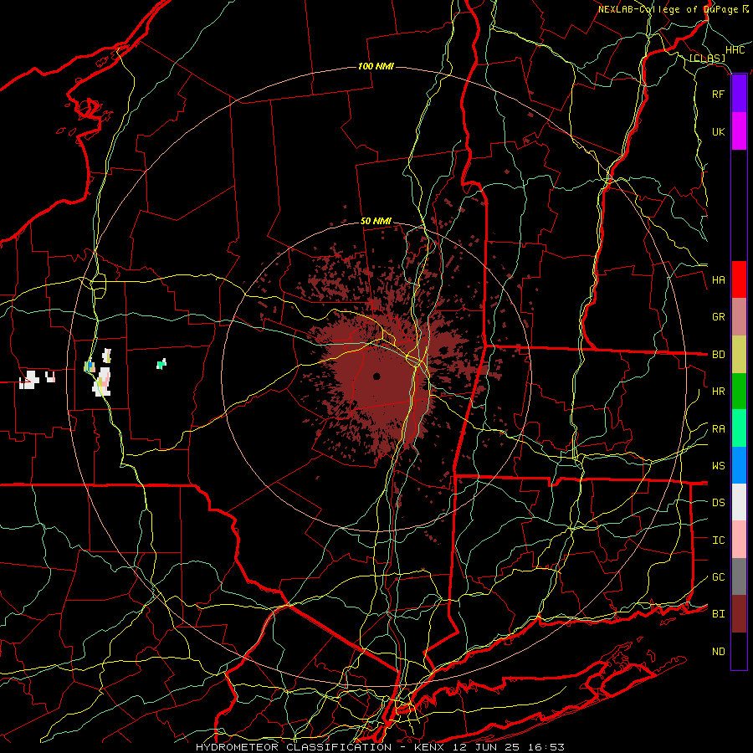This screenshot has height=753, width=753.
Task: Click the UK legend label
Action: (x=718, y=131)
